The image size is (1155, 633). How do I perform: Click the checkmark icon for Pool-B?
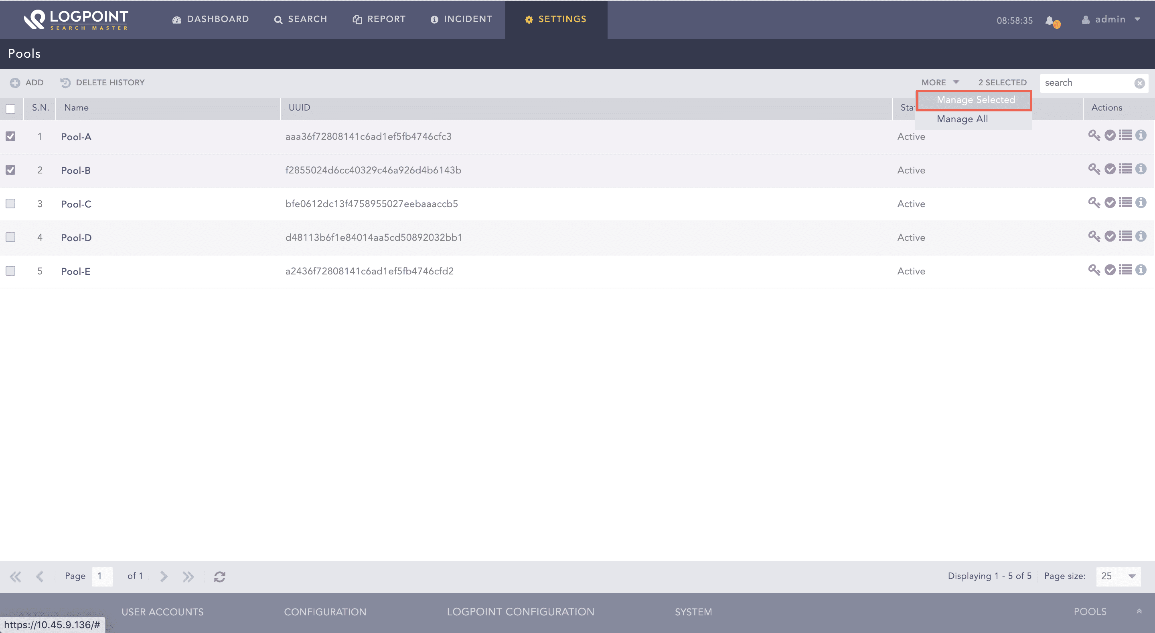[1110, 169]
